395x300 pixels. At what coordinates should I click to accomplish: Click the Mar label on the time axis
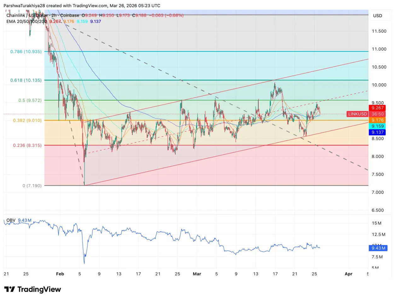[197, 274]
